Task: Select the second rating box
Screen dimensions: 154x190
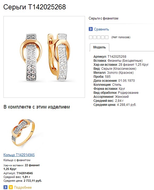Action: pos(95,37)
